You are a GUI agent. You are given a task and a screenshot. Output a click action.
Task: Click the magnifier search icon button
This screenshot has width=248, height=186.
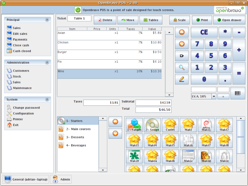(182, 67)
